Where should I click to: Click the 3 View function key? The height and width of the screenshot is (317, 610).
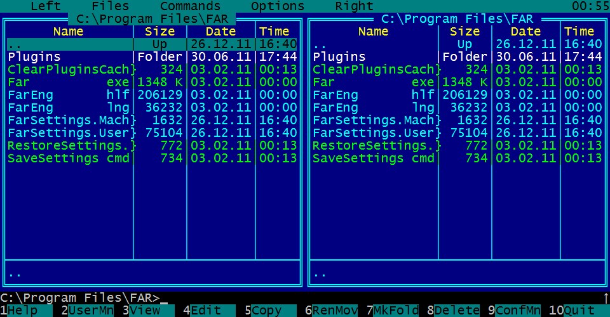point(149,311)
